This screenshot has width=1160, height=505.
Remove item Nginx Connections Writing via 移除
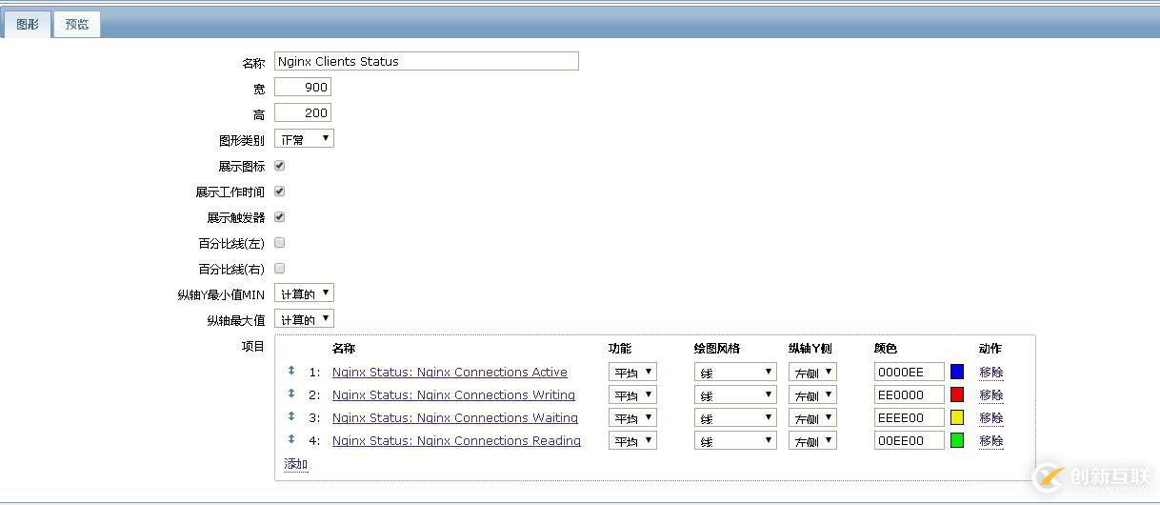(991, 394)
